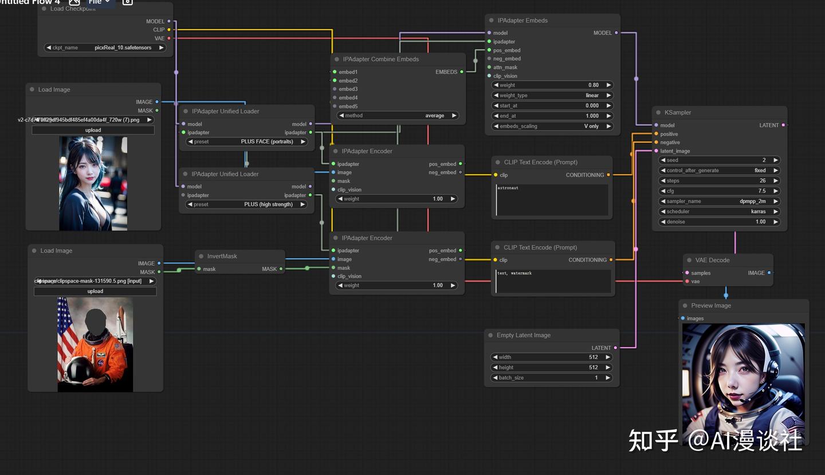Increase weight with the right arrow in IPAdapter Embeds

pos(609,85)
